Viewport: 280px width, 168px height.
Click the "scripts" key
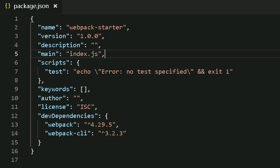[52, 62]
